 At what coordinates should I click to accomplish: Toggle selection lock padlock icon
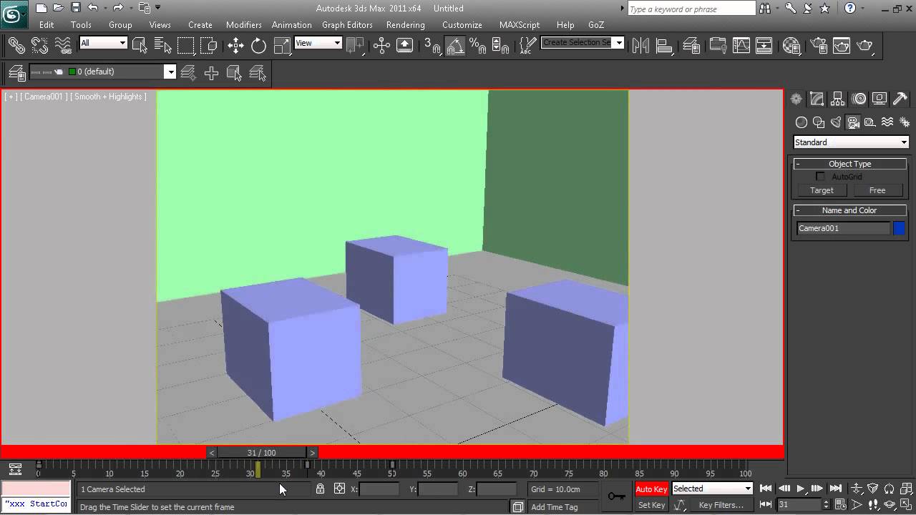[x=320, y=489]
